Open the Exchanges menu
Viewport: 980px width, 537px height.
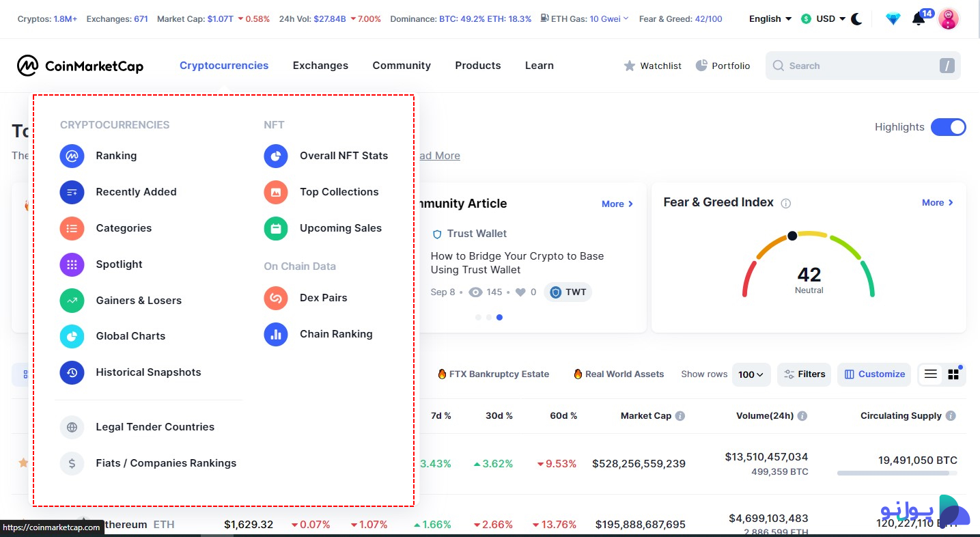click(x=320, y=66)
